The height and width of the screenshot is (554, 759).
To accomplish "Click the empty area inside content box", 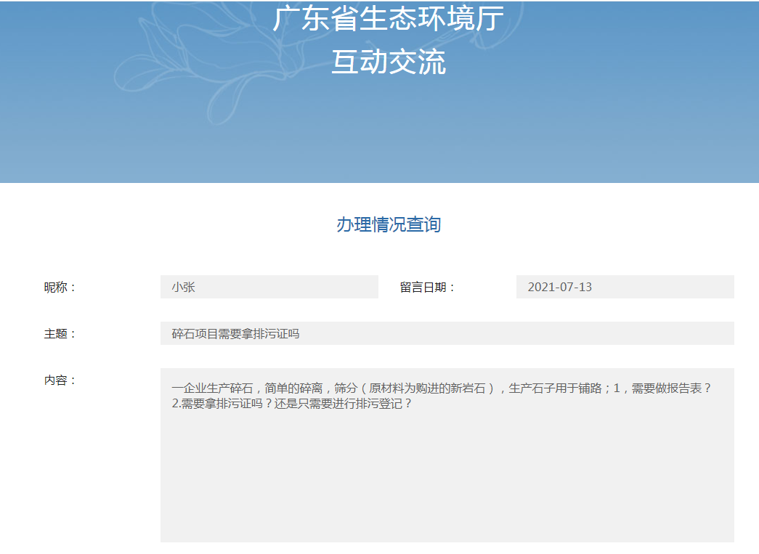I will 447,479.
